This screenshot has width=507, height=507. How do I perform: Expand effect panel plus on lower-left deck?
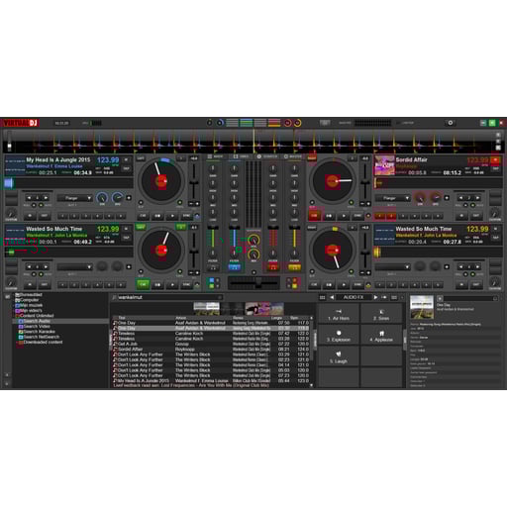coord(129,266)
